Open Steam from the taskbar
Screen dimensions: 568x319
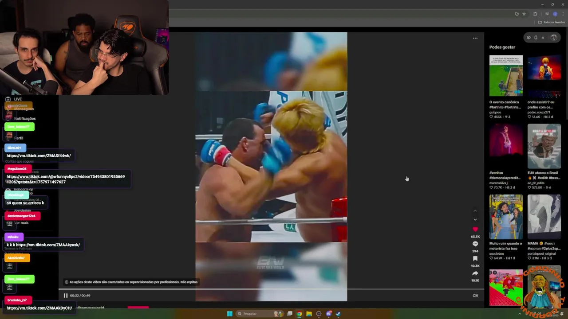click(x=338, y=314)
